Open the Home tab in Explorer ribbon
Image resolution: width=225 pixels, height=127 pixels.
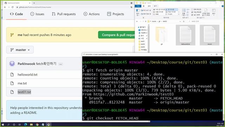(144, 6)
